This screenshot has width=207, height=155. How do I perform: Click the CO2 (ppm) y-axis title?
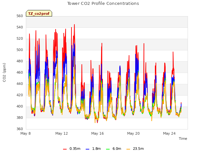pyautogui.click(x=4, y=72)
